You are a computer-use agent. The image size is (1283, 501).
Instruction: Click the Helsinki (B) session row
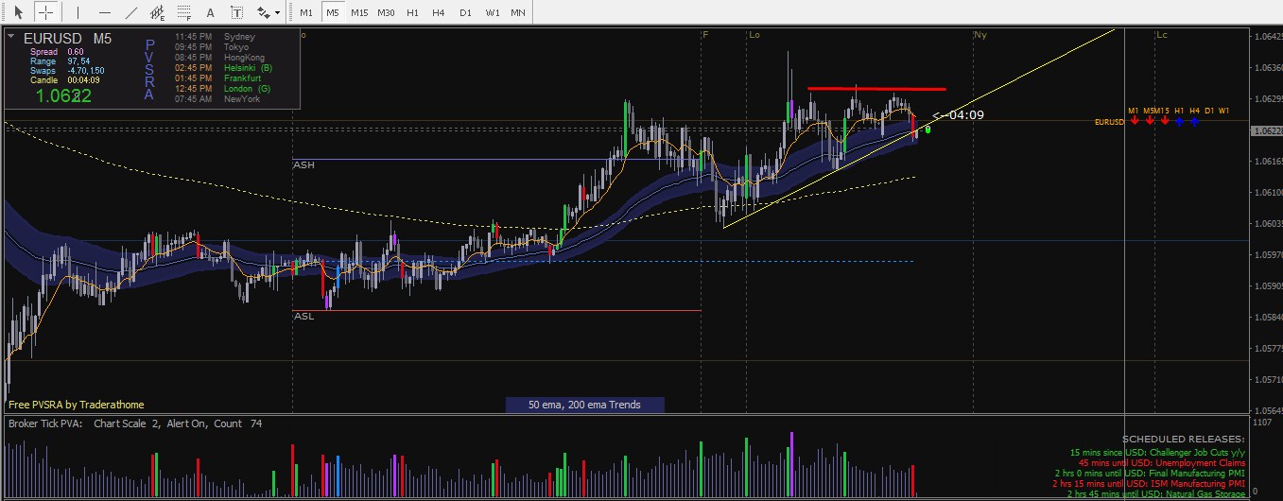point(223,68)
